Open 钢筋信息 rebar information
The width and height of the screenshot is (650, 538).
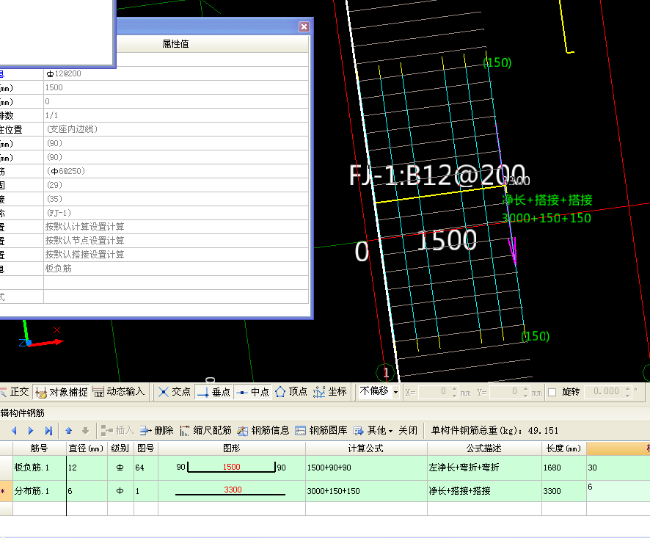tap(263, 431)
